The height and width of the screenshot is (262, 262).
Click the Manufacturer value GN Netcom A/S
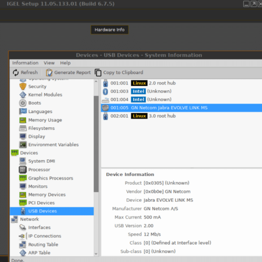point(161,209)
